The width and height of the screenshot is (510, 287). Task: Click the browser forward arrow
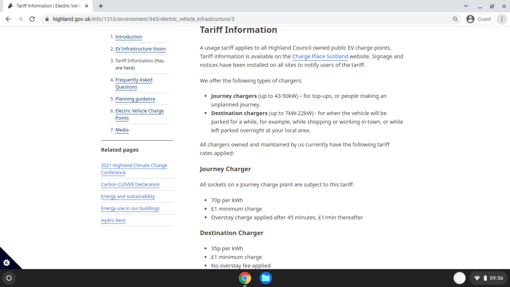(20, 19)
